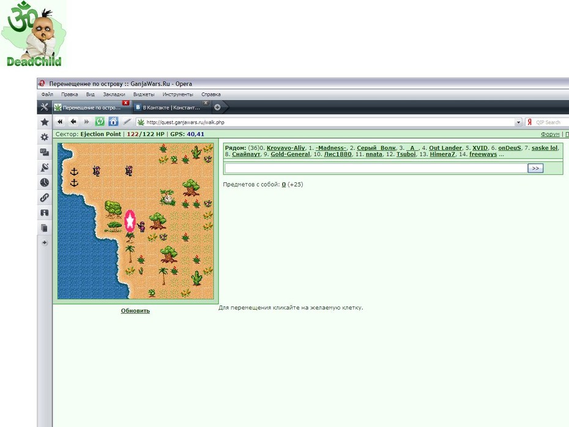Open player freeways profile link

point(483,154)
